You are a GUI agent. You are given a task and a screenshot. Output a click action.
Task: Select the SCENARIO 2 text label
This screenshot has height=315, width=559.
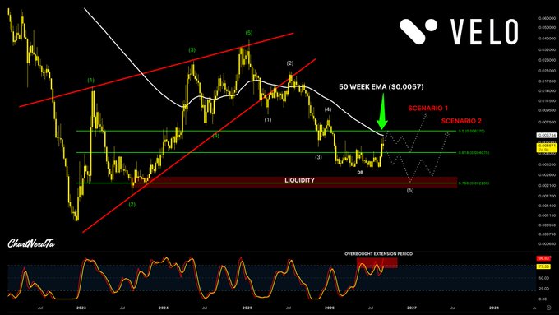point(461,121)
